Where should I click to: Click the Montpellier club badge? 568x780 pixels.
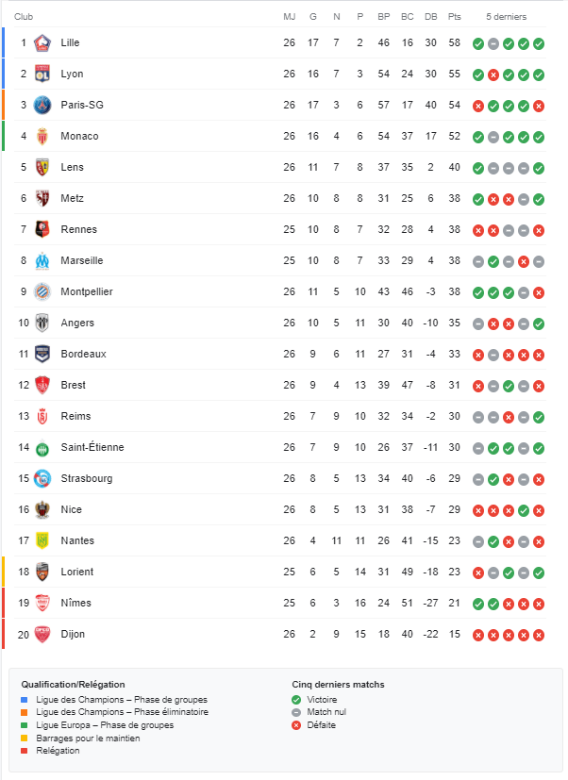42,291
